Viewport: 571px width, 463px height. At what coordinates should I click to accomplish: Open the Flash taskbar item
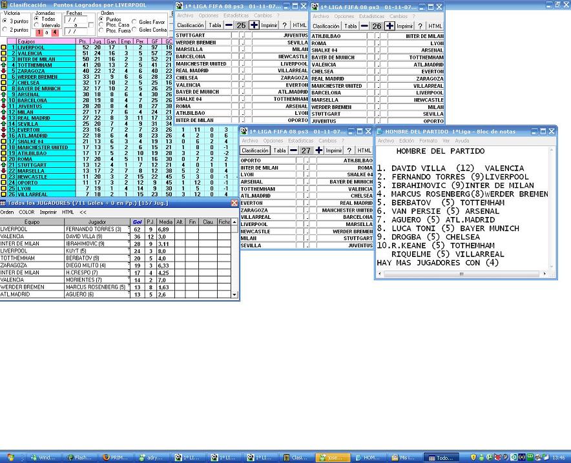[79, 458]
